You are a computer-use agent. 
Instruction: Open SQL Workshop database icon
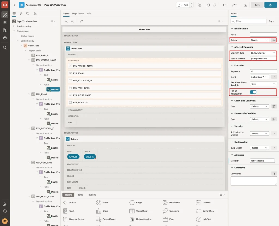click(x=5, y=23)
